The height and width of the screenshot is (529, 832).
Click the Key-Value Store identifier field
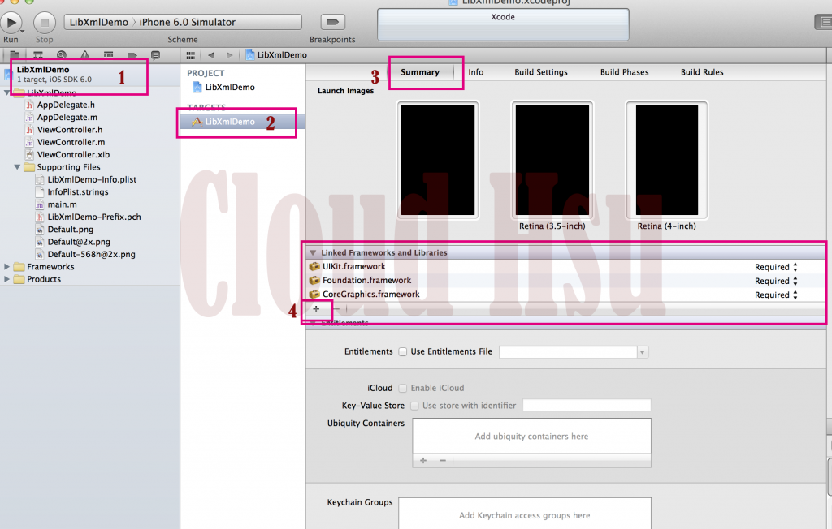(587, 406)
